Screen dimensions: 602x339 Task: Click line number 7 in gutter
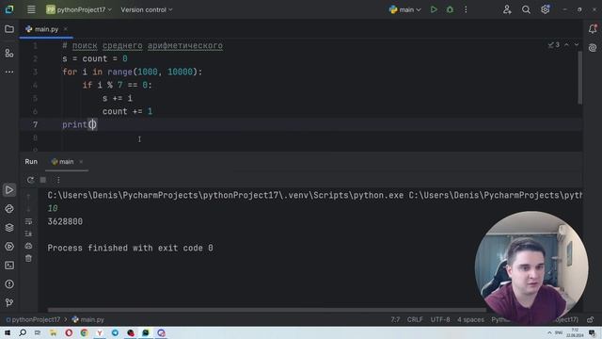pos(35,124)
